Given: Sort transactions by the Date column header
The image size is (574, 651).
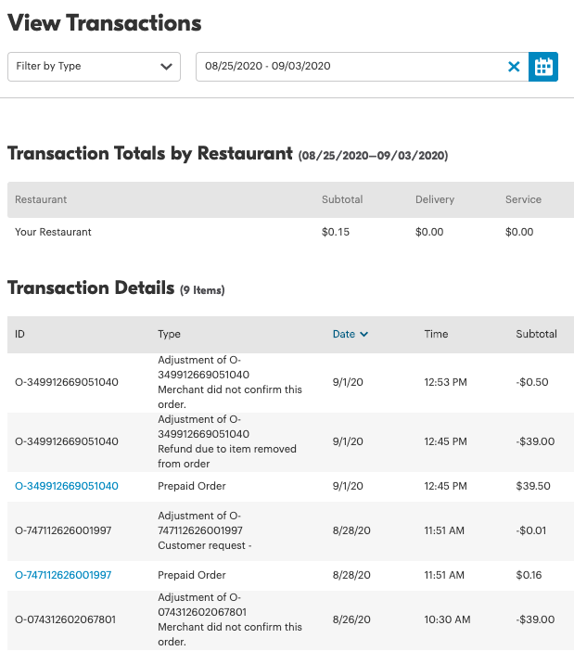Looking at the screenshot, I should [x=351, y=334].
